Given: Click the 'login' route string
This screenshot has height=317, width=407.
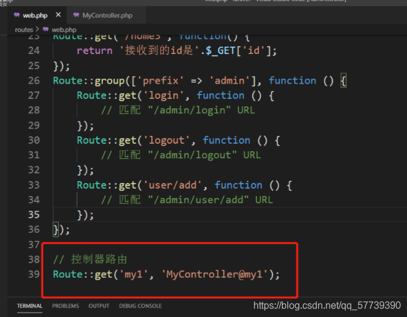Looking at the screenshot, I should coord(164,95).
